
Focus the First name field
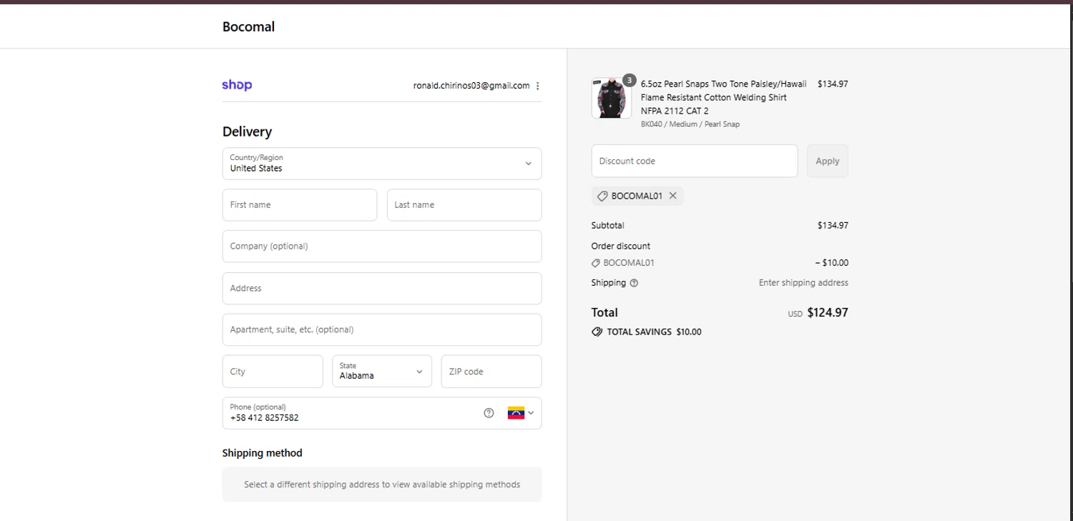[x=300, y=205]
